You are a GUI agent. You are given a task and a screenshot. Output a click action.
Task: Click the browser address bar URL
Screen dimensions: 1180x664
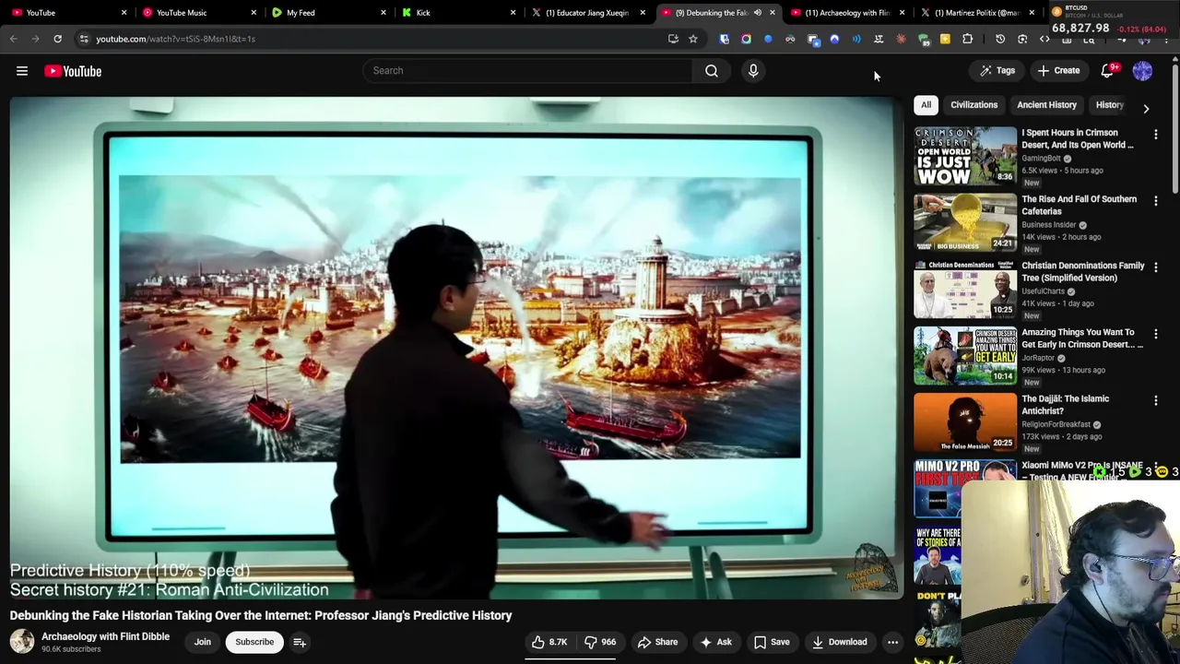(175, 39)
